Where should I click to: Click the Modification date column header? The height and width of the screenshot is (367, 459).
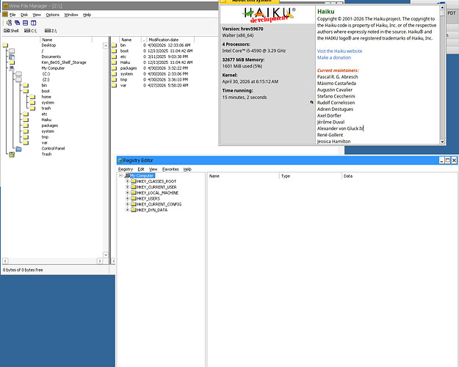click(x=170, y=40)
